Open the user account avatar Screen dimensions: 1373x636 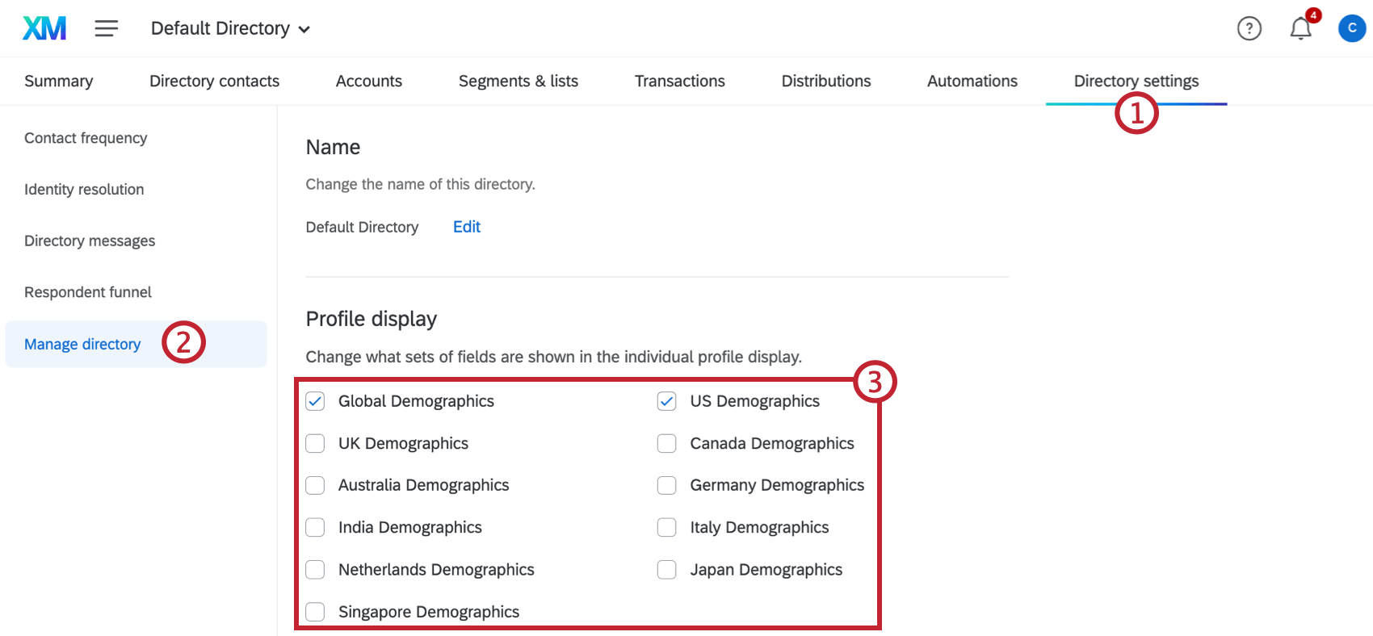1351,28
